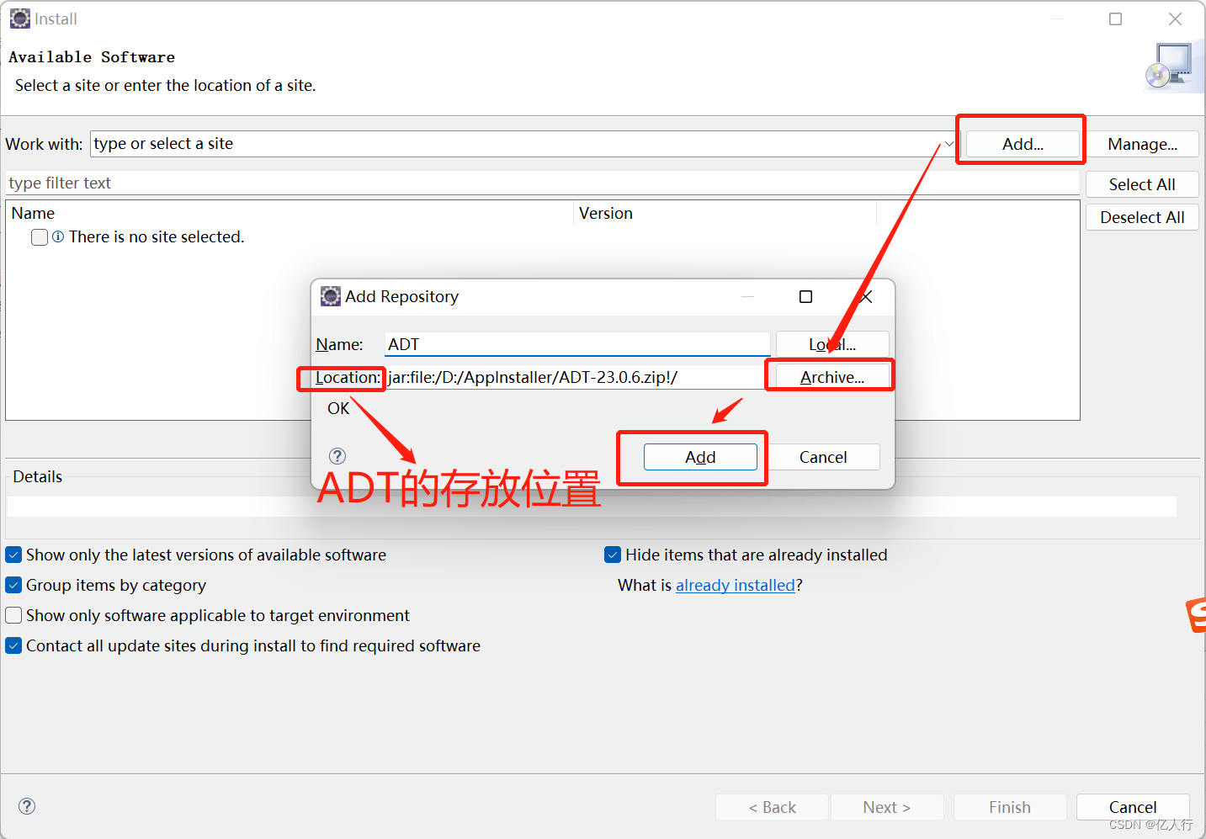
Task: Click Deselect All button
Action: pos(1142,217)
